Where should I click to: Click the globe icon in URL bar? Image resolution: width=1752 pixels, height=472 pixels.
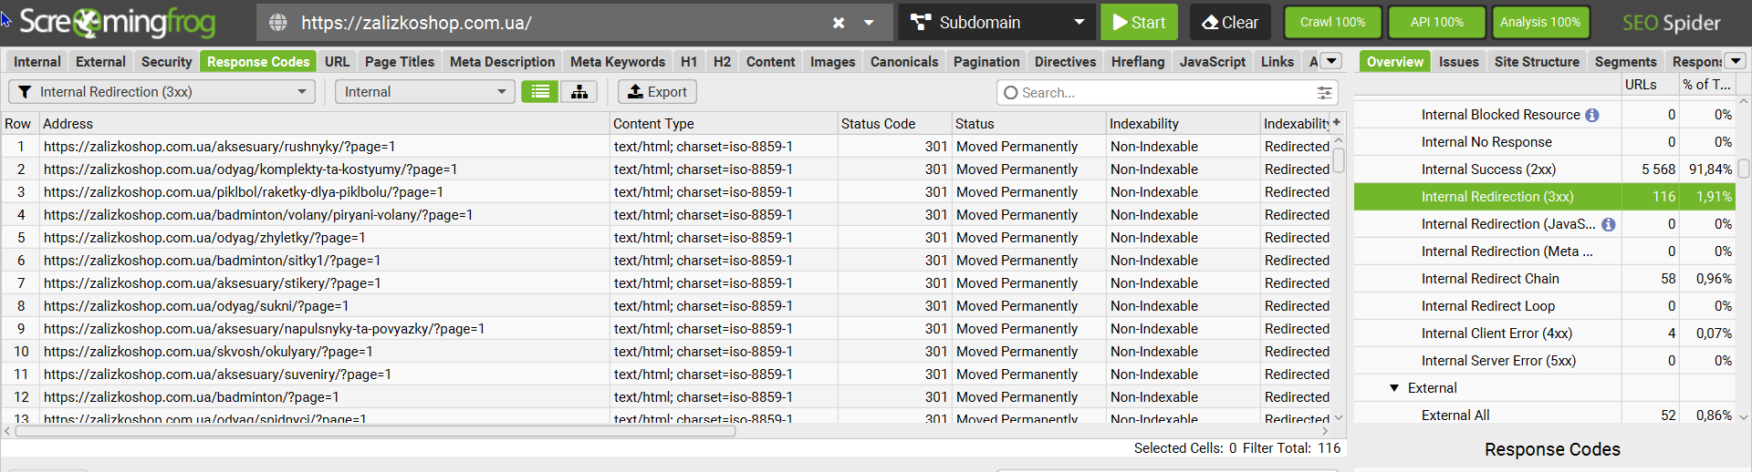tap(278, 23)
